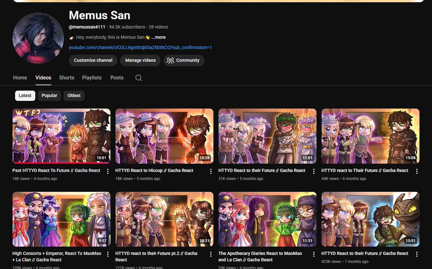Screen dimensions: 432x269
Task: Open options menu for 31K views HTTYD video
Action: pyautogui.click(x=314, y=171)
